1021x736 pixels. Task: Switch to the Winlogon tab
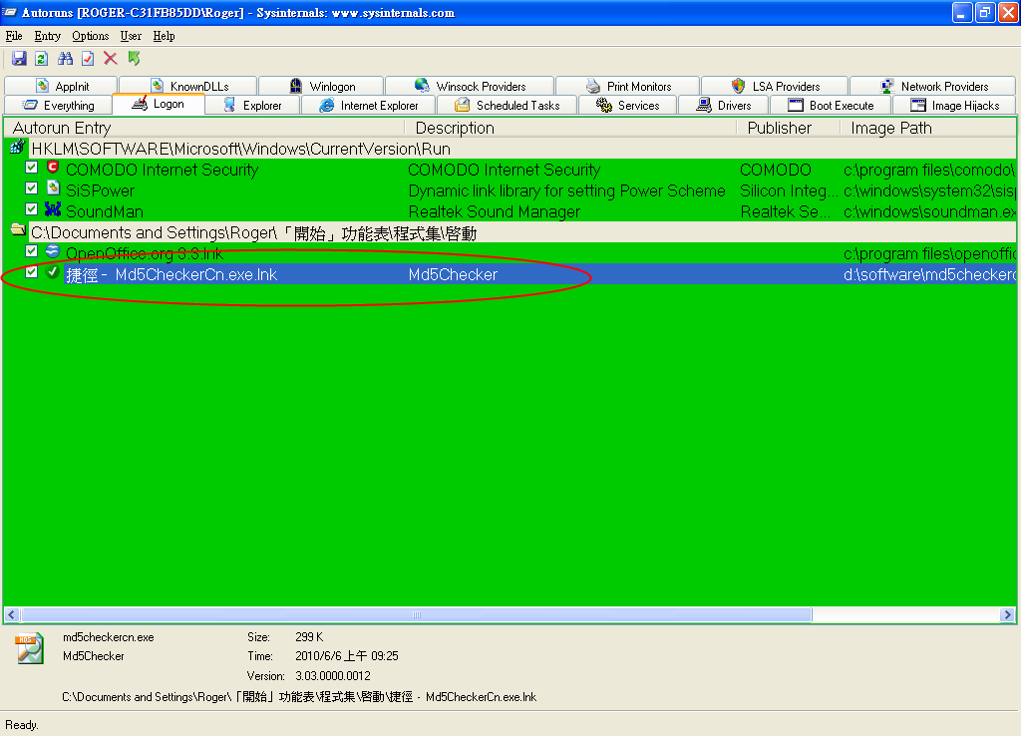321,86
